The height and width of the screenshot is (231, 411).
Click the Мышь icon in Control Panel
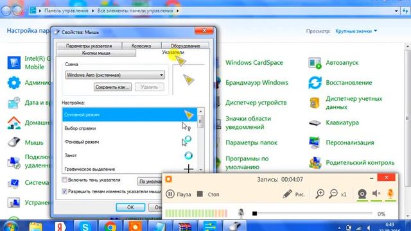13,142
